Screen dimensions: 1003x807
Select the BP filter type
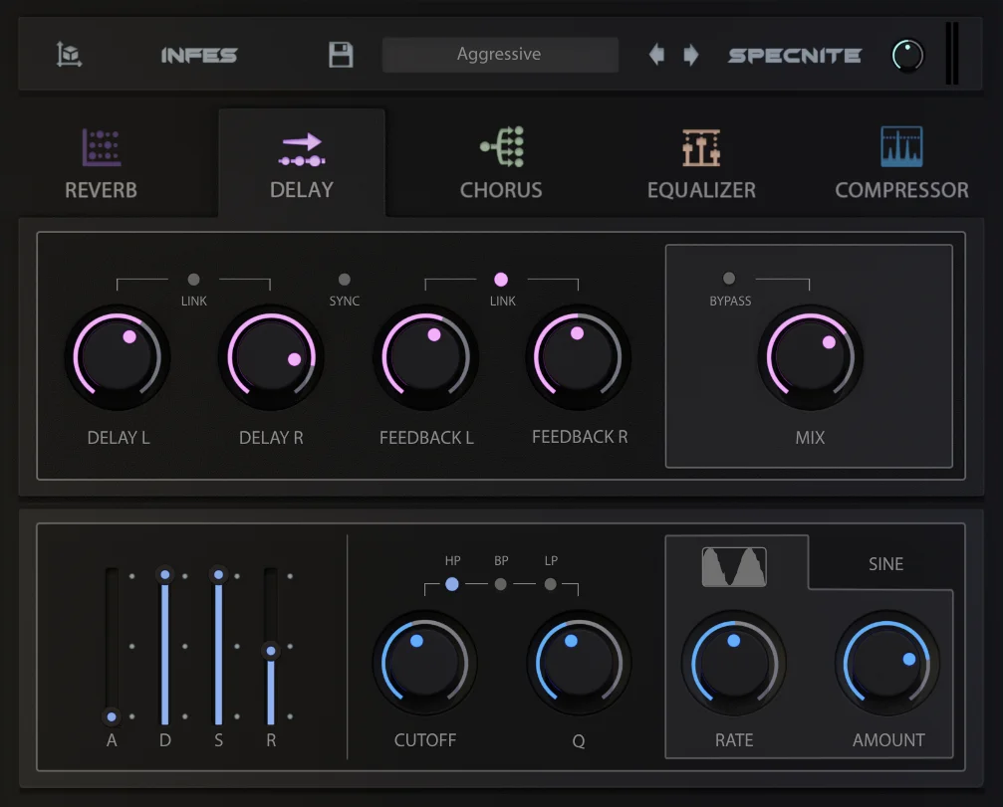(x=501, y=584)
